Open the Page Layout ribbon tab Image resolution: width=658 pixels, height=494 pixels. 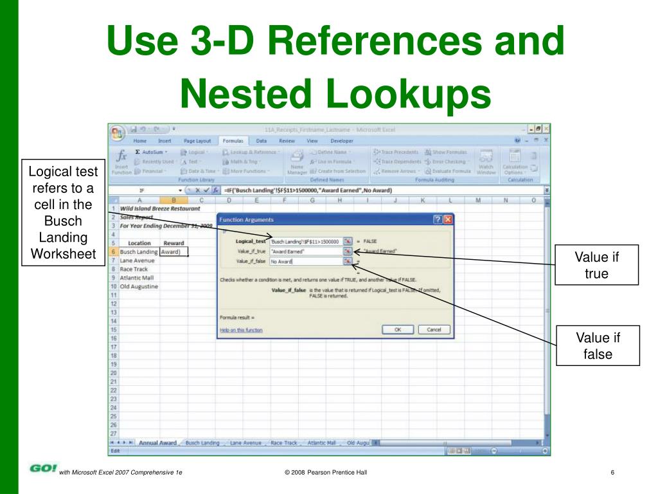coord(197,141)
